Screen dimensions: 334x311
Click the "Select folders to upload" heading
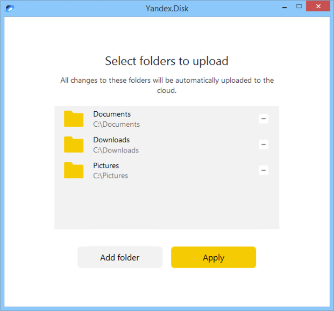pos(167,60)
